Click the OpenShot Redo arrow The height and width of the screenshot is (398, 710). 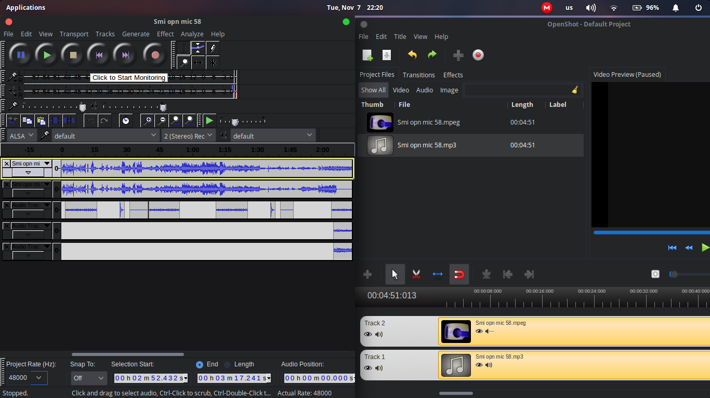pyautogui.click(x=432, y=55)
